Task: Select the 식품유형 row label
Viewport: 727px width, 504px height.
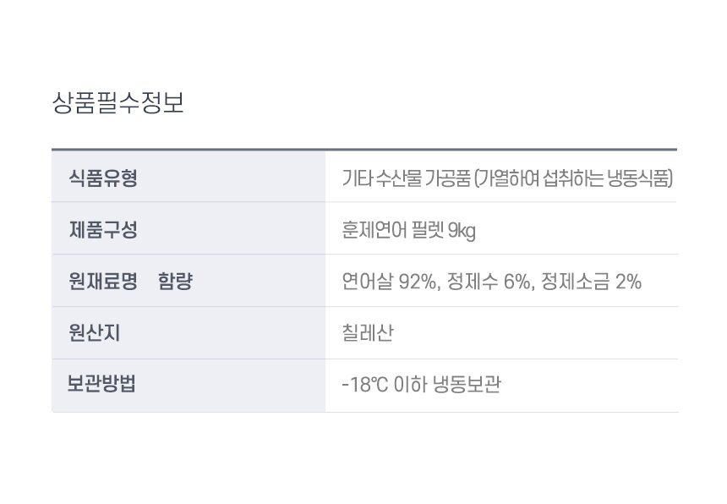Action: click(x=103, y=178)
